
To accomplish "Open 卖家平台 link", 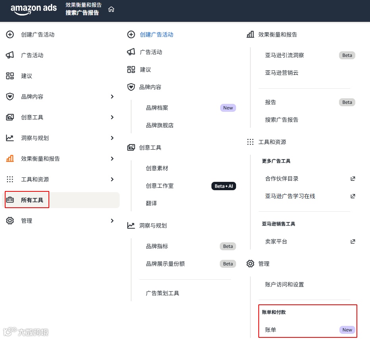I will pos(276,242).
